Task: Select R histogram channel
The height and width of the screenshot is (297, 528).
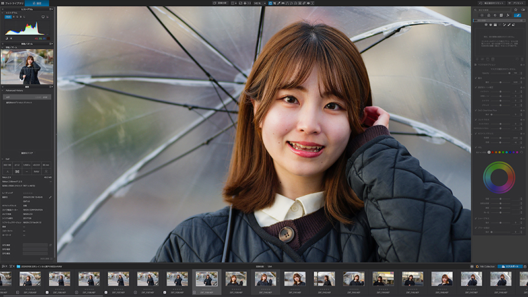Action: click(13, 17)
